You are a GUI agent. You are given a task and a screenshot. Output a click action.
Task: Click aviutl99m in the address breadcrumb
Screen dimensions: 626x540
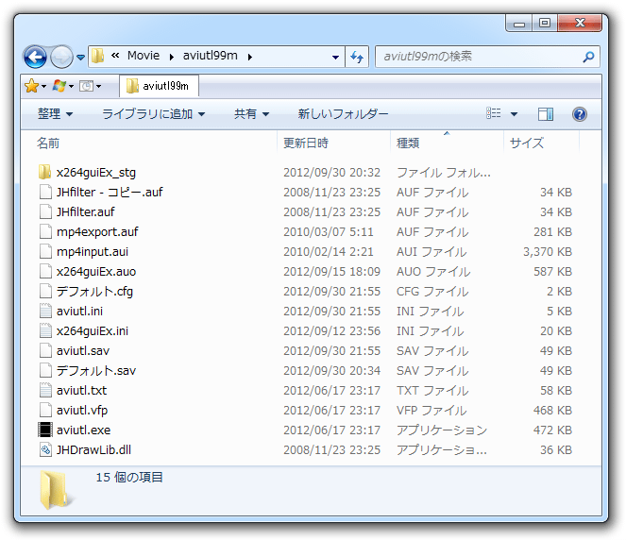tap(210, 56)
